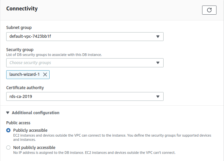
Task: Click the Security group field label
Action: click(x=20, y=50)
